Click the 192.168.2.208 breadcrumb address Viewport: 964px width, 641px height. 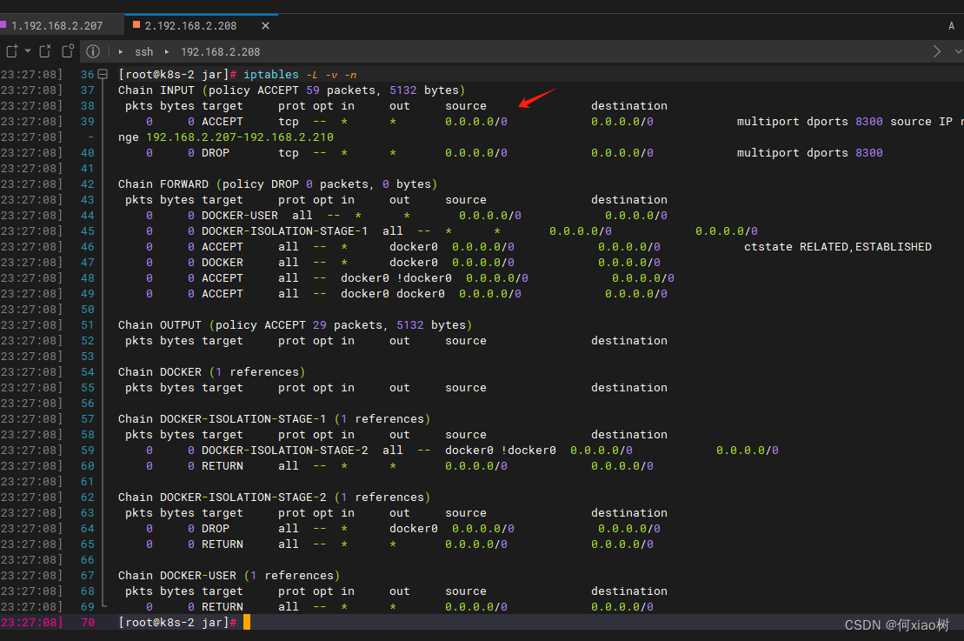tap(220, 51)
